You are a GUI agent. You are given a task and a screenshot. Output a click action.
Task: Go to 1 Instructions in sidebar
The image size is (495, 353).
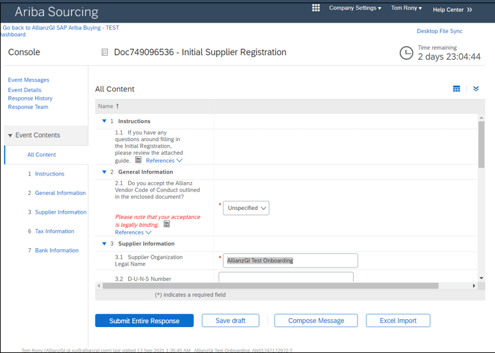[x=46, y=174]
